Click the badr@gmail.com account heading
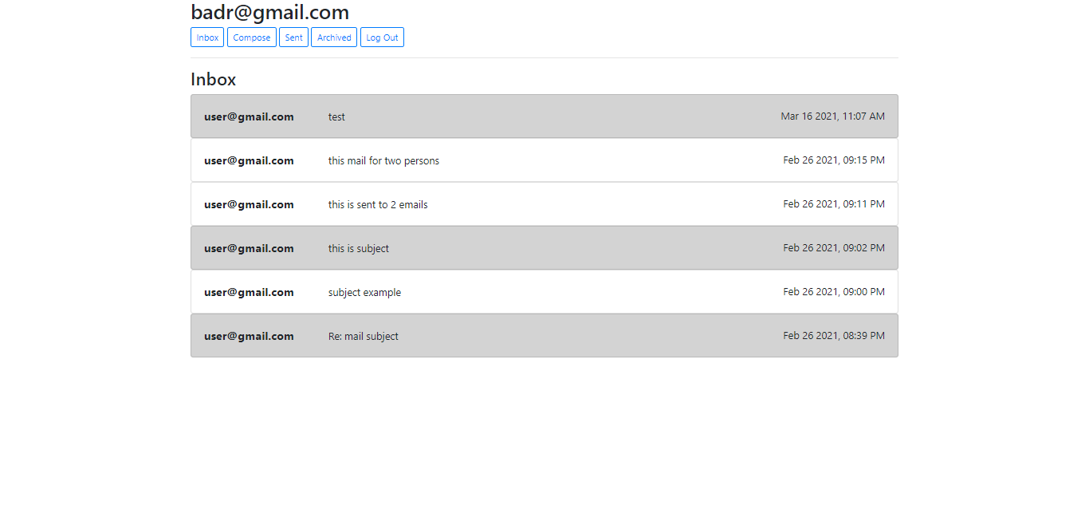 point(269,12)
